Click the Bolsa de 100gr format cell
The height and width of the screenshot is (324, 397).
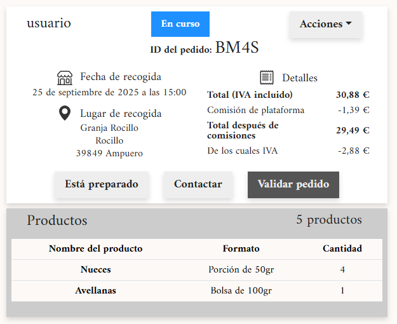(241, 290)
